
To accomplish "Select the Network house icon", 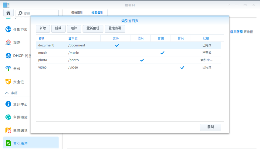I will pyautogui.click(x=8, y=42).
